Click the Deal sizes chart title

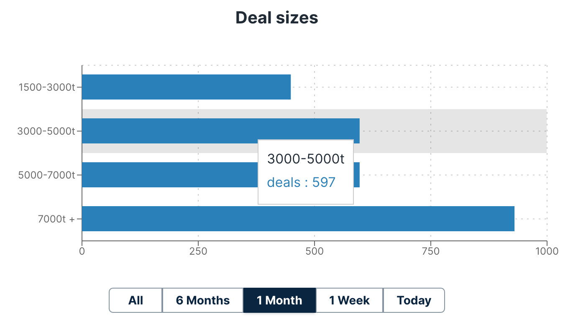pyautogui.click(x=277, y=18)
